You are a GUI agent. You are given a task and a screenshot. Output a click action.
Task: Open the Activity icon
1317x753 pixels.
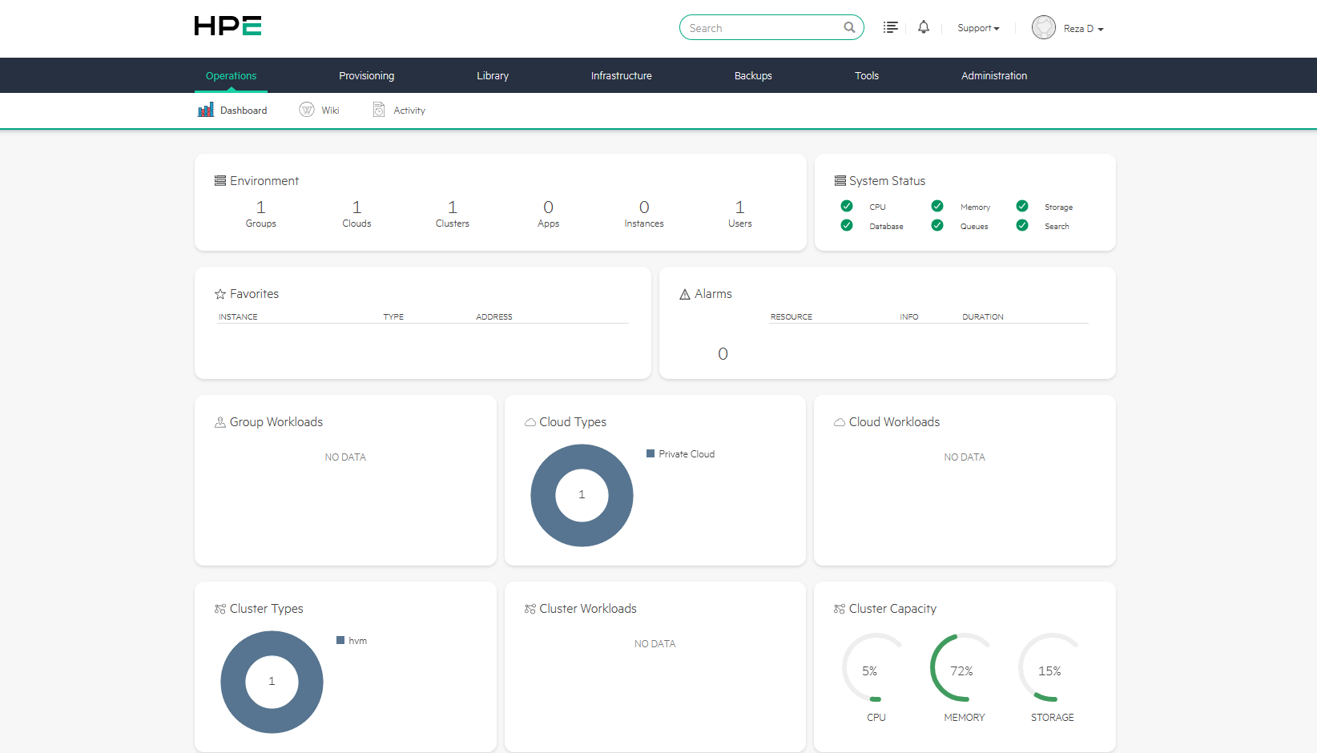(x=379, y=110)
